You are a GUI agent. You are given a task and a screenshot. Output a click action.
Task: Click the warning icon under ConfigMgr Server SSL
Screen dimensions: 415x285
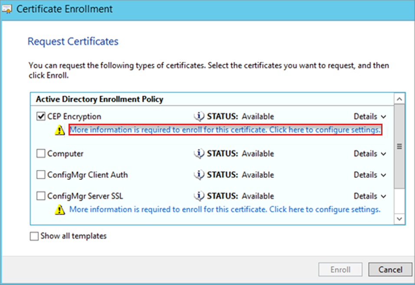(x=60, y=210)
